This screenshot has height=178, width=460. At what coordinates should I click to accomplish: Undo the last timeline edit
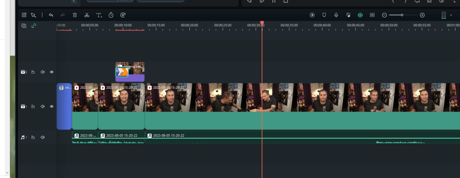(51, 15)
